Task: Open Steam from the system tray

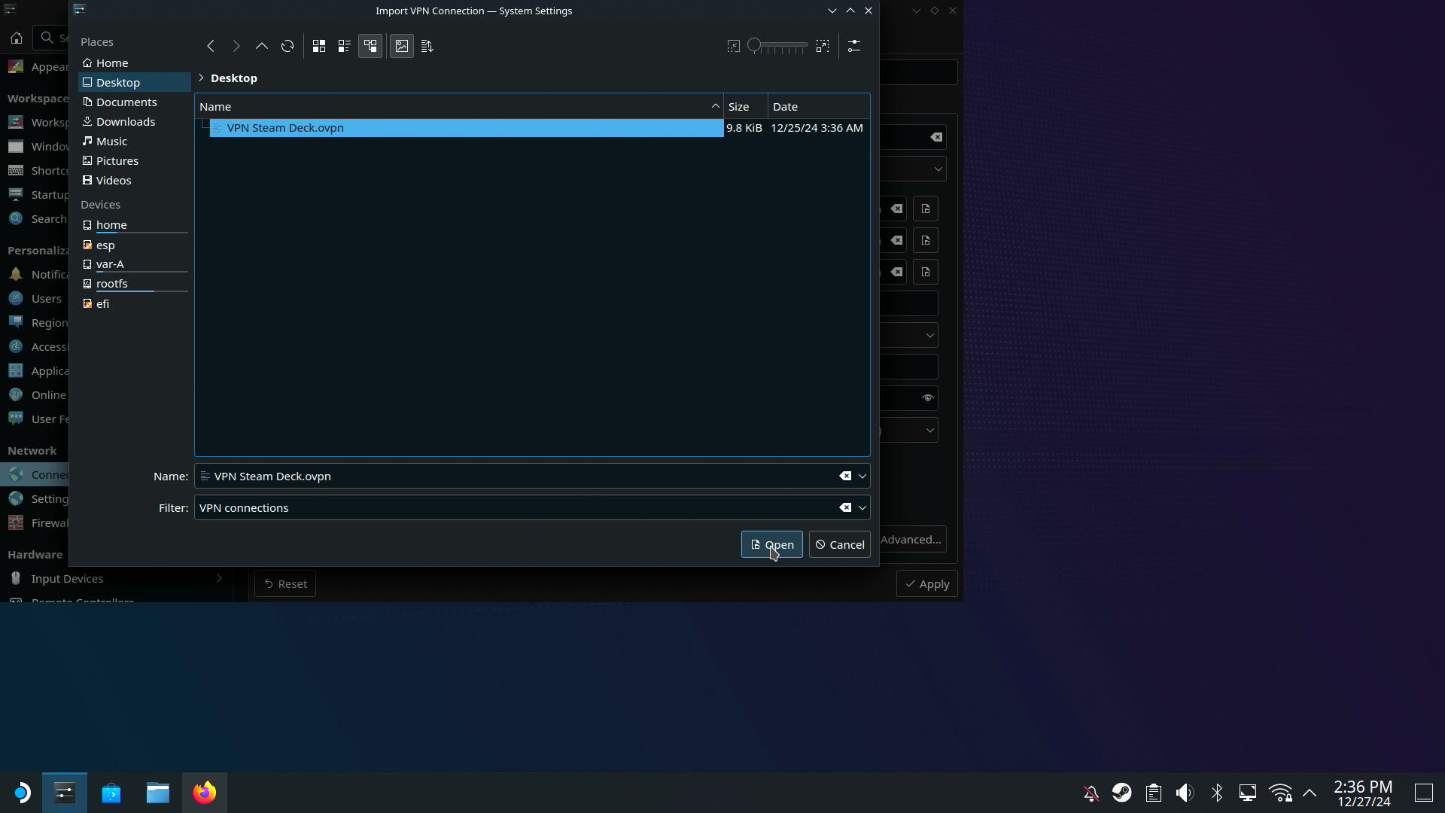Action: coord(1122,793)
